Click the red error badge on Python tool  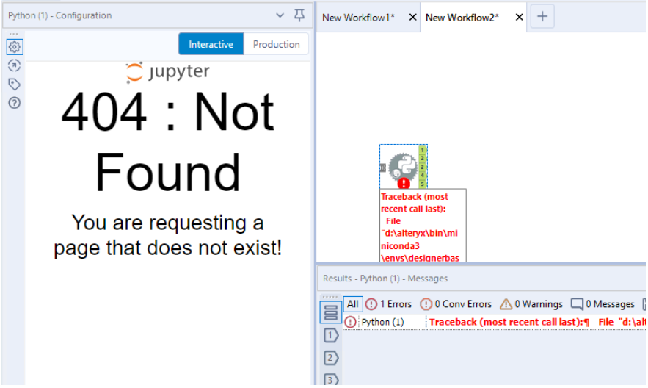point(404,183)
